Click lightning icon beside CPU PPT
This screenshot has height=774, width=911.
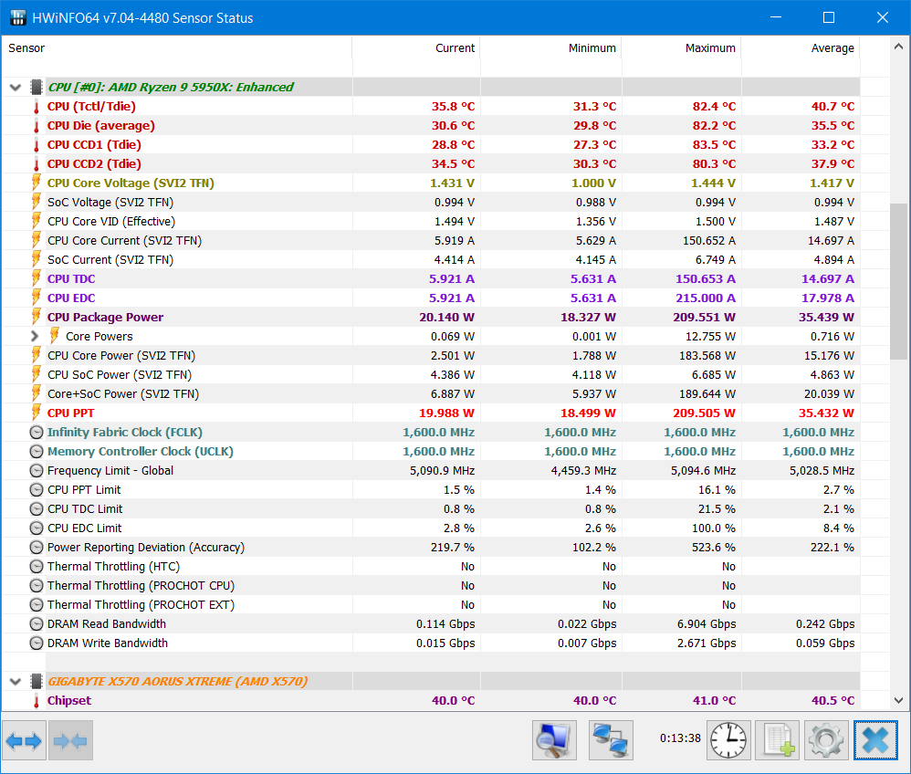36,413
